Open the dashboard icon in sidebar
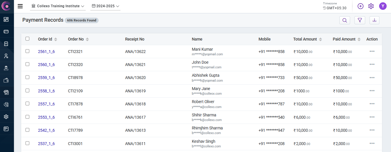391x152 pixels. coord(6,19)
